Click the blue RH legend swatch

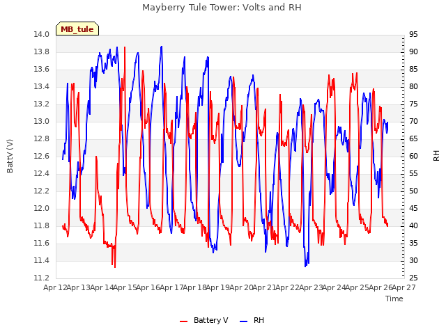click(244, 321)
